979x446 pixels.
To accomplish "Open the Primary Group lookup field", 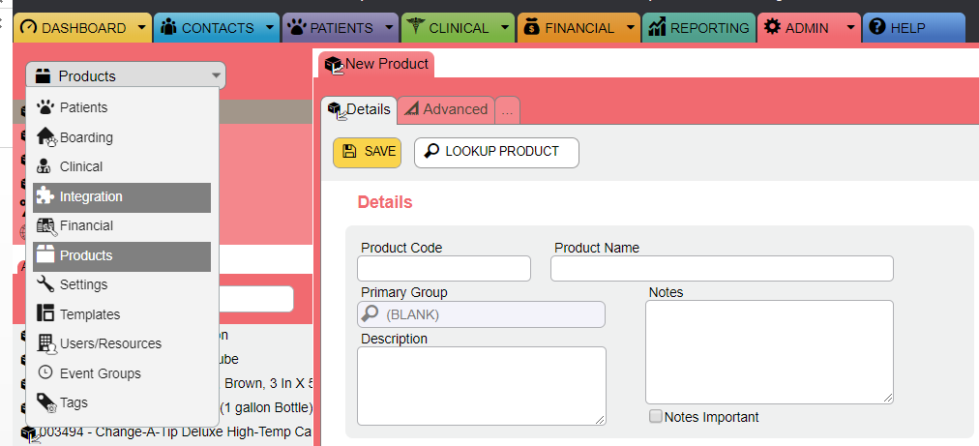I will click(481, 314).
